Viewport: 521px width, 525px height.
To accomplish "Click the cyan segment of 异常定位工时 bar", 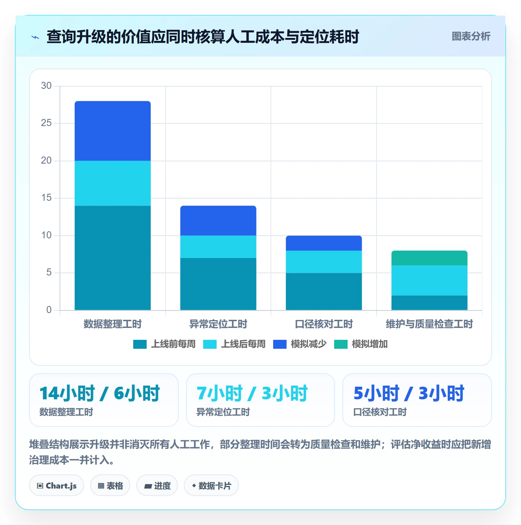I will (x=218, y=247).
